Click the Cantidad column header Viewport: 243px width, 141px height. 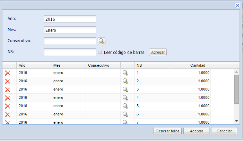click(190, 65)
